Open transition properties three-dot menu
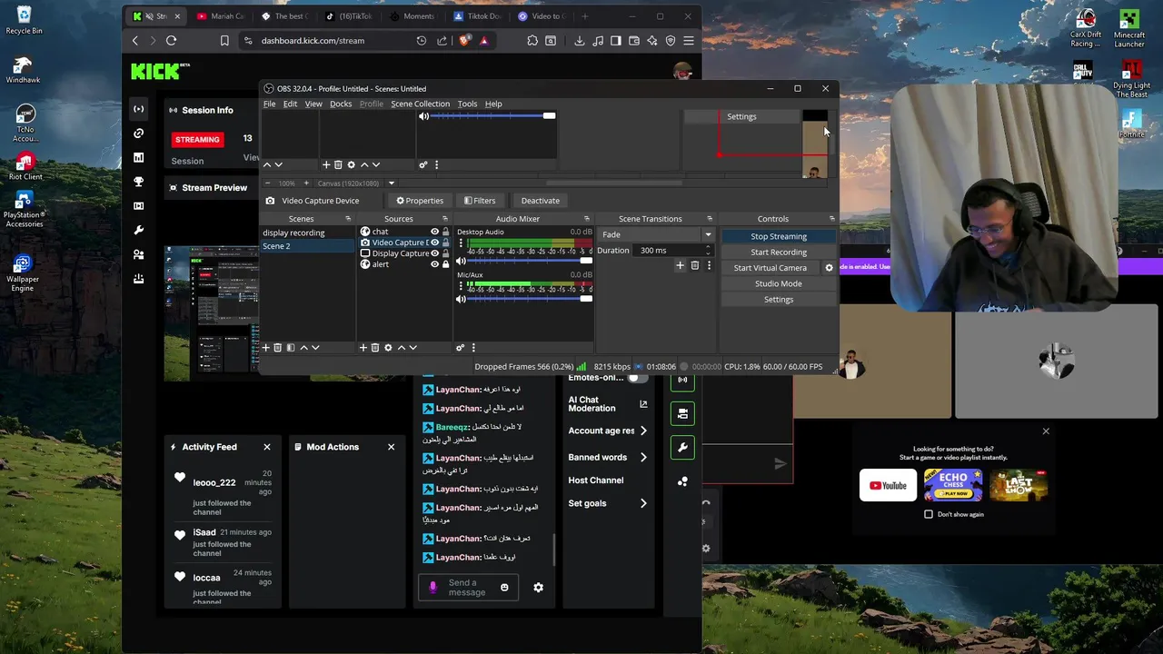 coord(708,265)
